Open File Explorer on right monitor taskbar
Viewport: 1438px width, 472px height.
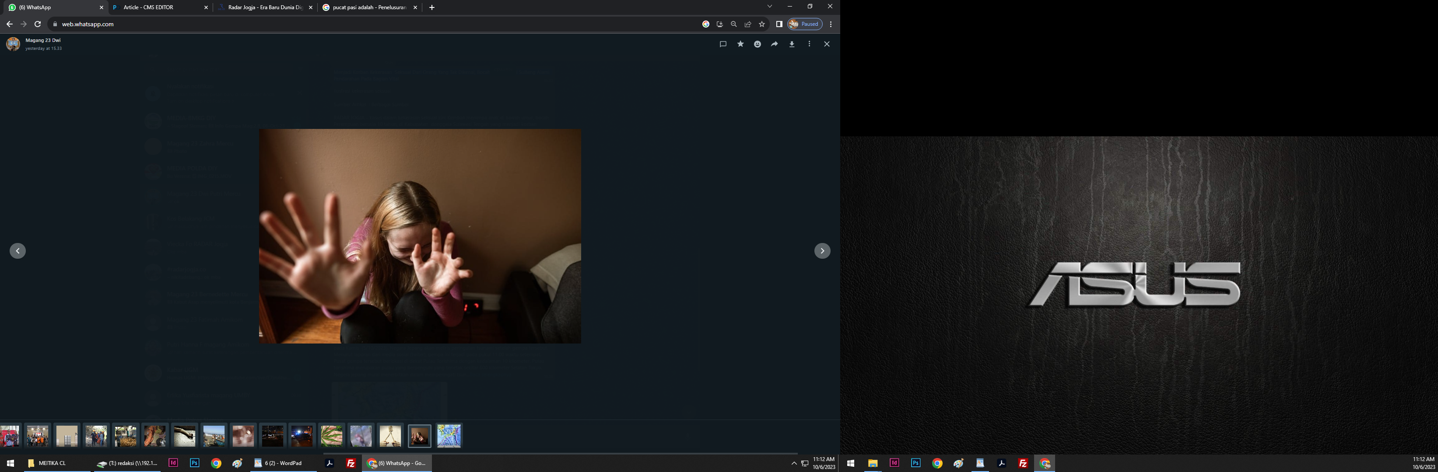click(873, 463)
